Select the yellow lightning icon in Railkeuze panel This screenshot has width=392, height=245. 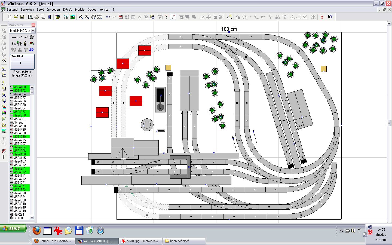tap(25, 43)
